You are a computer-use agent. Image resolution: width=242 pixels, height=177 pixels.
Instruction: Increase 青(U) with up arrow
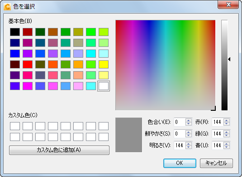227,144
